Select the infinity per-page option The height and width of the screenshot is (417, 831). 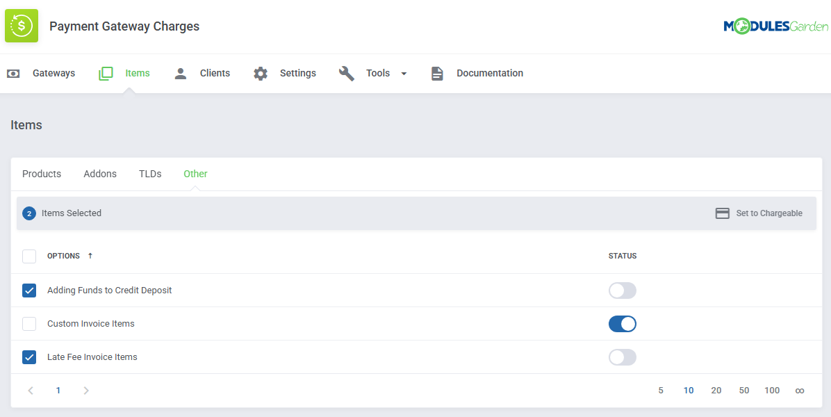(800, 391)
